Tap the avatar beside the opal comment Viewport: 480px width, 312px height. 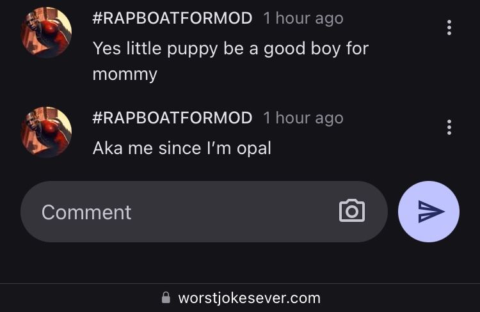46,132
